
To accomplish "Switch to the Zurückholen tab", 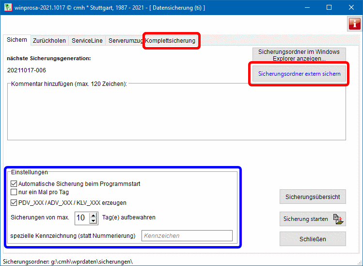I will (x=49, y=41).
